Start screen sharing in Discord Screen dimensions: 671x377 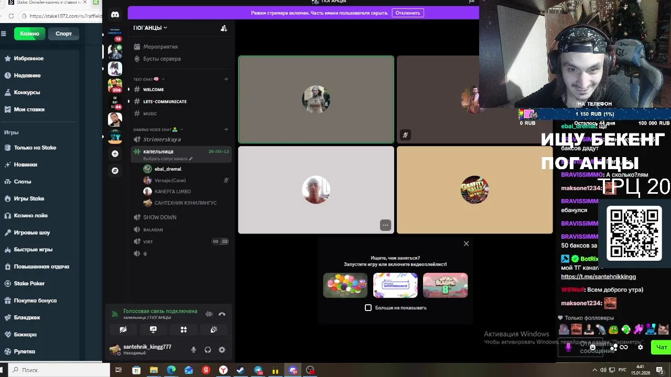(153, 329)
